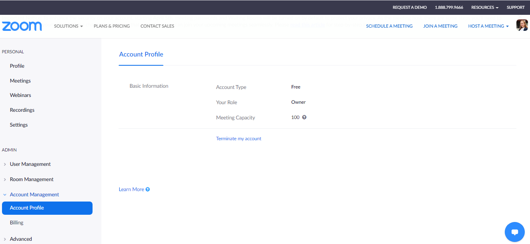Click the ADMIN section header
Screen dimensions: 530x244
point(9,150)
